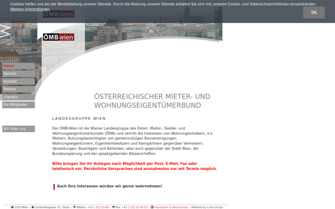Click the building icon before Lichtenfelsgasse
The image size is (335, 209).
pos(33,207)
